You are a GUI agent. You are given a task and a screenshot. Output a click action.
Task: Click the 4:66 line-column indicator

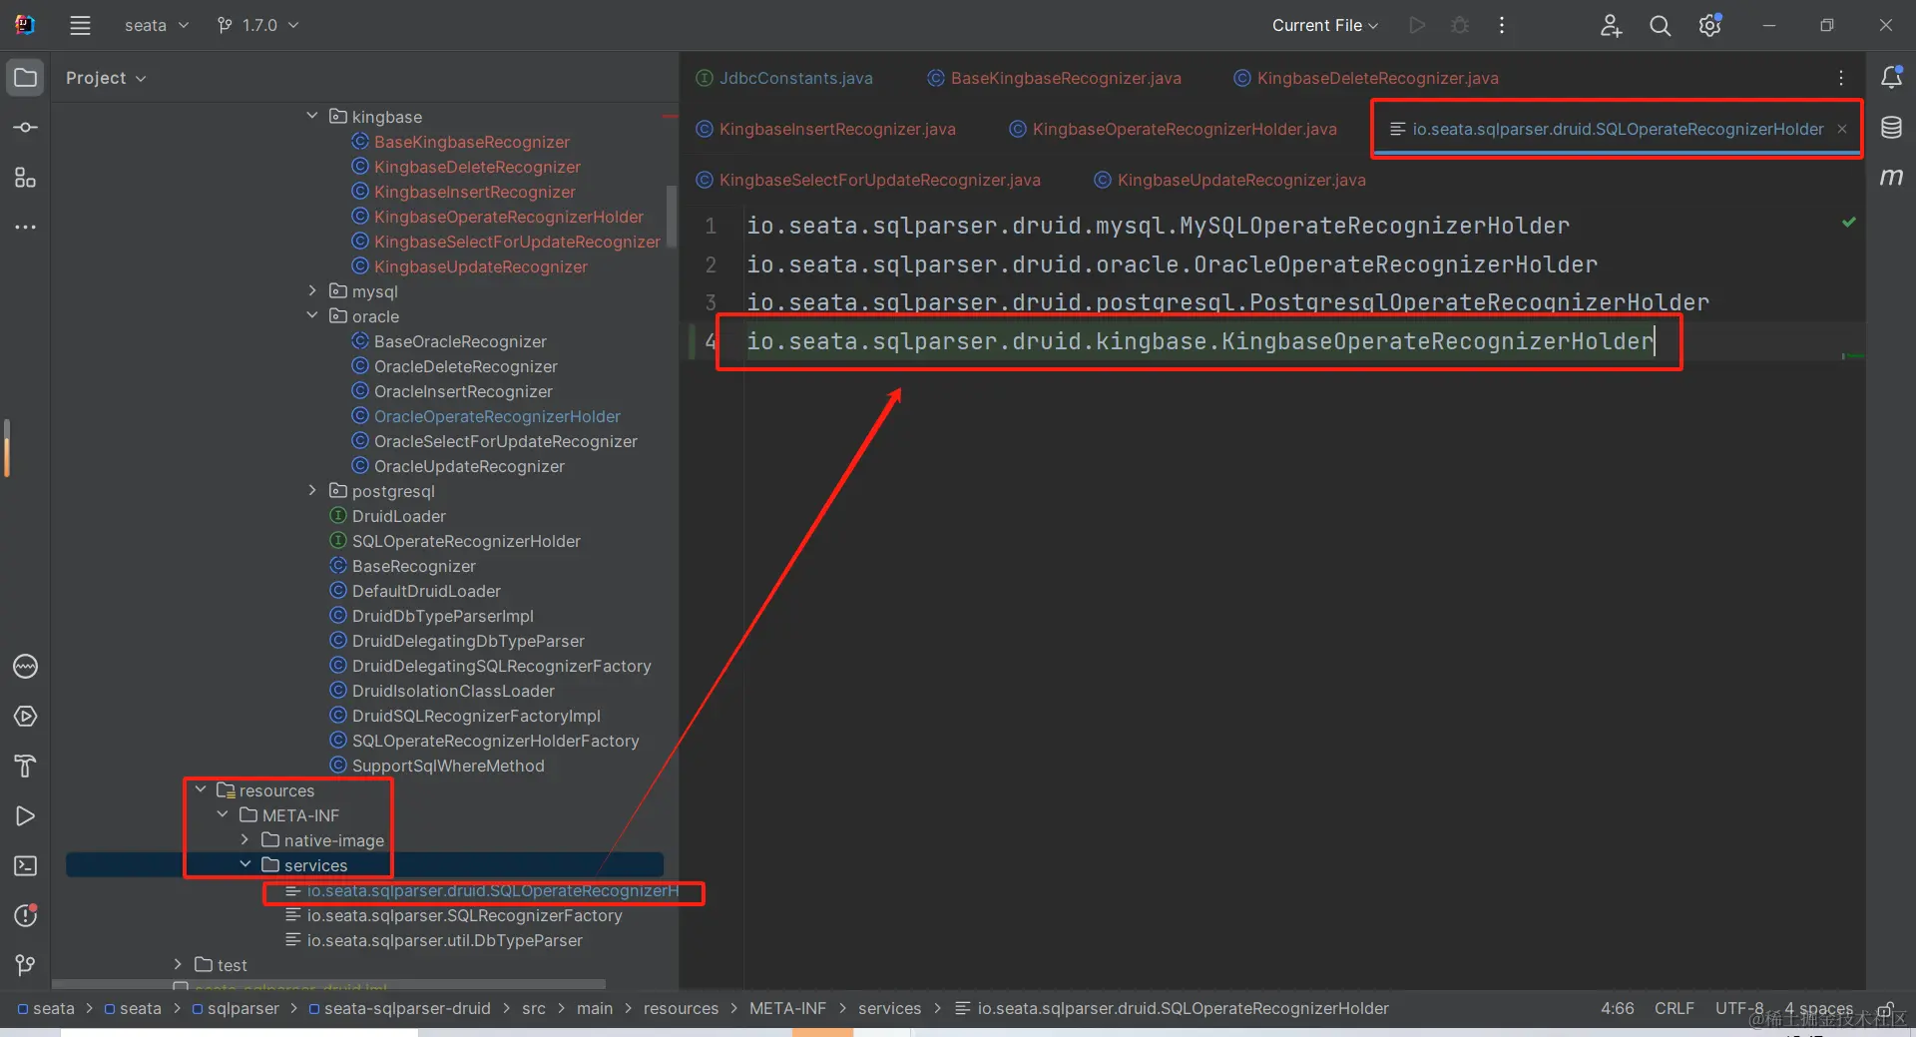[x=1618, y=1008]
